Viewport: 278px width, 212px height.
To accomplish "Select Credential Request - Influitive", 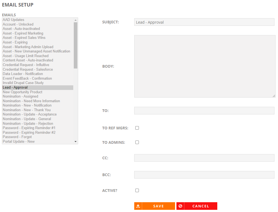I will pyautogui.click(x=38, y=65).
